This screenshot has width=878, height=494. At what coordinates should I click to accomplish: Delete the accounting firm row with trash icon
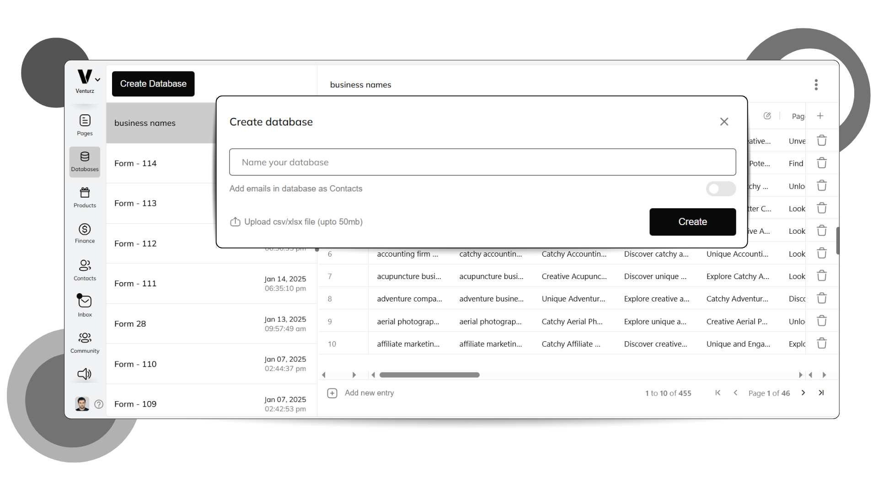coord(822,253)
